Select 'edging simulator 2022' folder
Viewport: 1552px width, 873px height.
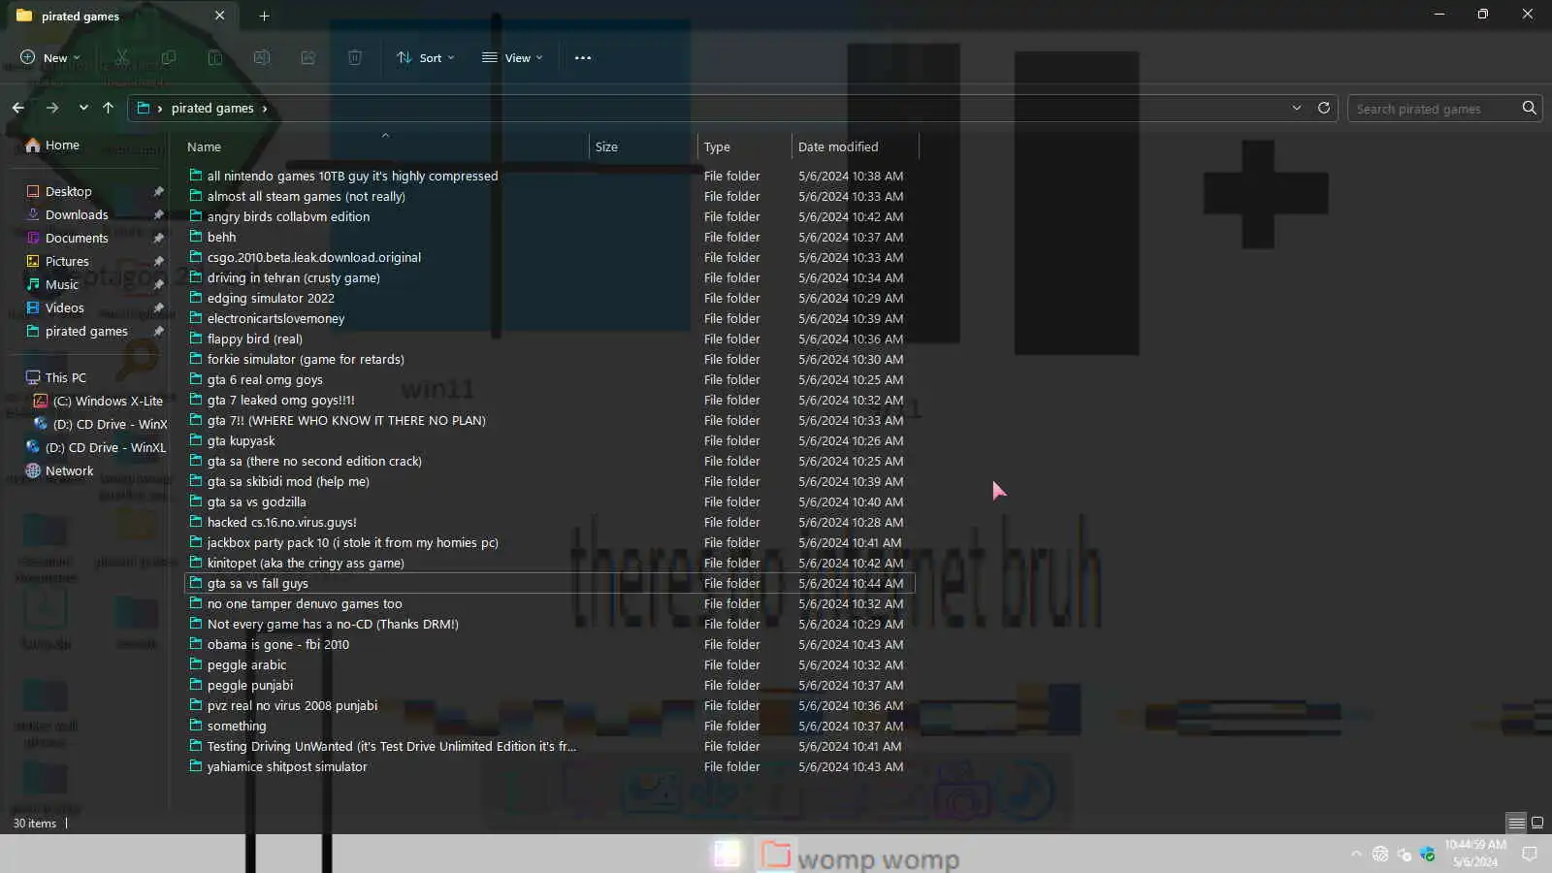(549, 298)
